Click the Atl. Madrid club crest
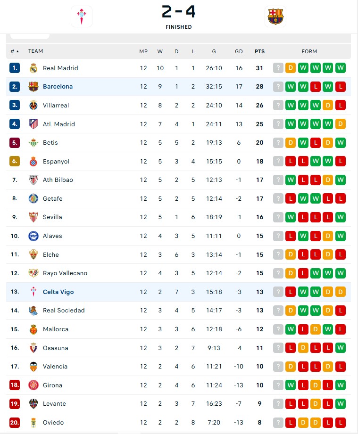 coord(33,124)
